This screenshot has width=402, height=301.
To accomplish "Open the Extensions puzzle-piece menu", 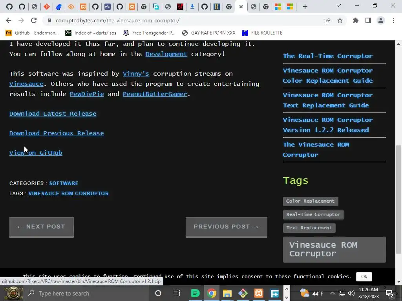I will point(355,20).
